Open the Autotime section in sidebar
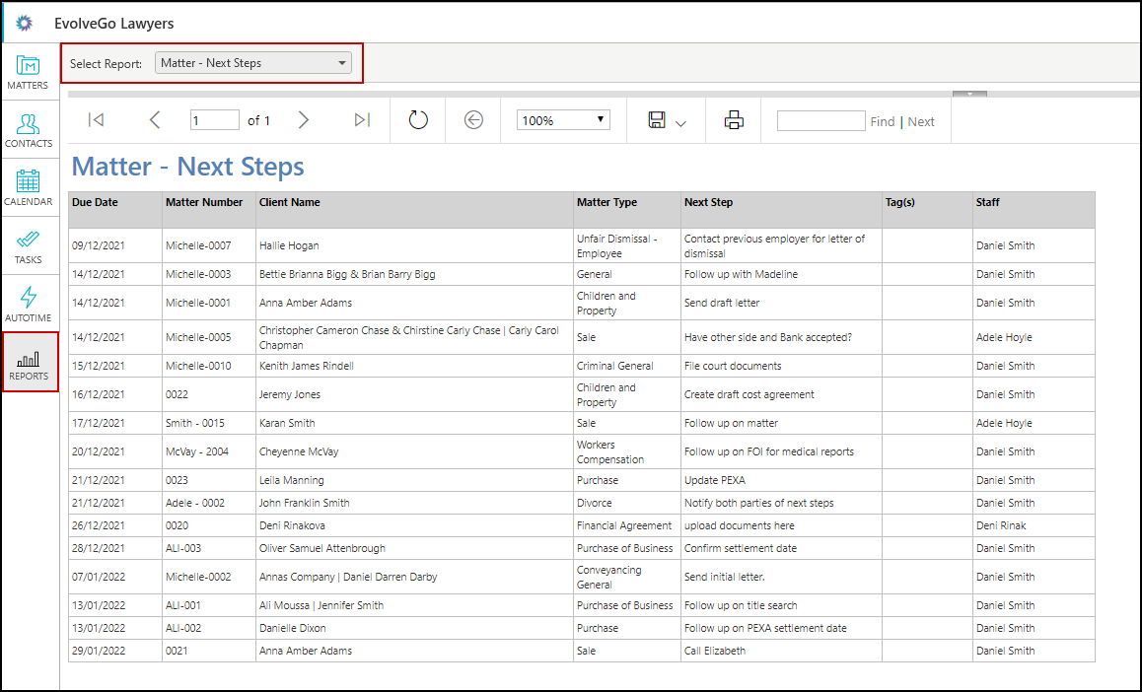This screenshot has height=692, width=1142. [x=28, y=305]
